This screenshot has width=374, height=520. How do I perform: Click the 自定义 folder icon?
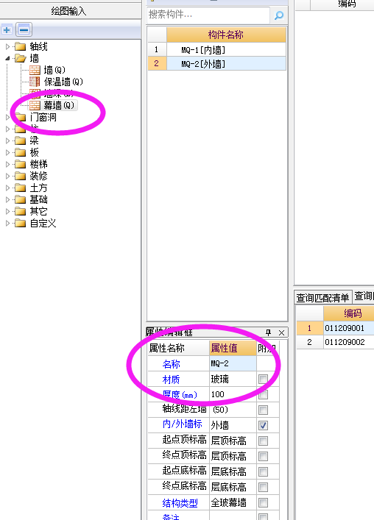pos(21,223)
